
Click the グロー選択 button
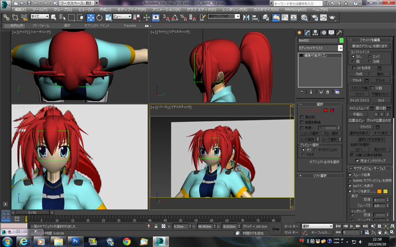331,133
